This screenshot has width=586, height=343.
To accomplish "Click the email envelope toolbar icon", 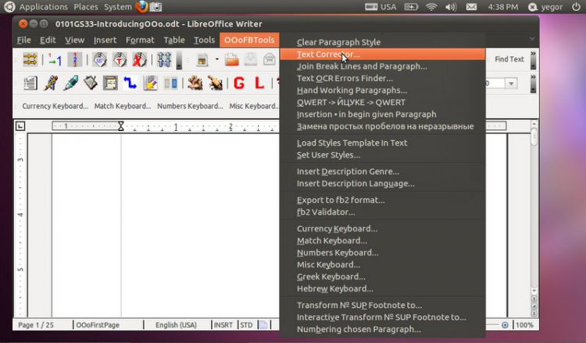I will 269,60.
